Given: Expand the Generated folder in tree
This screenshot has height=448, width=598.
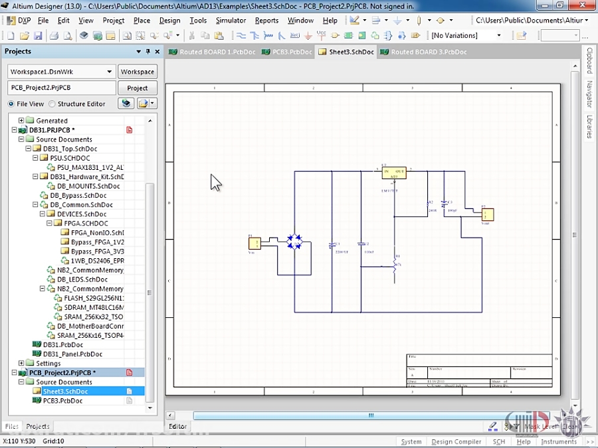Looking at the screenshot, I should point(21,121).
